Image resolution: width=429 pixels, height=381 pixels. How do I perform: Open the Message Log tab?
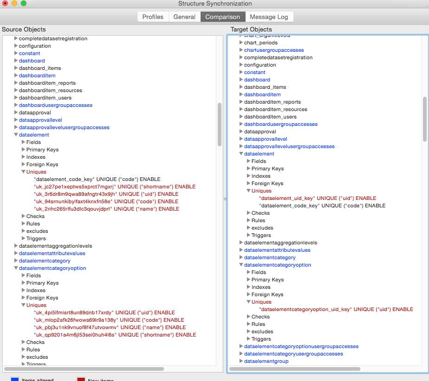269,17
